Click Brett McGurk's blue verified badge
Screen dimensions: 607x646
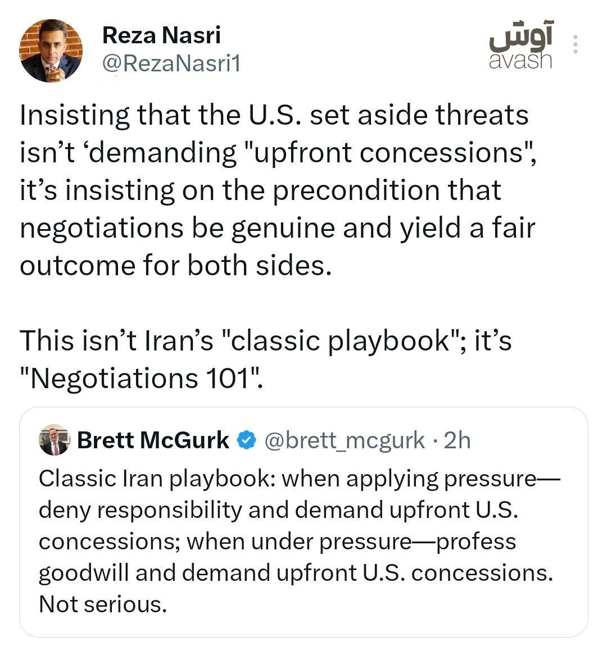click(x=246, y=441)
